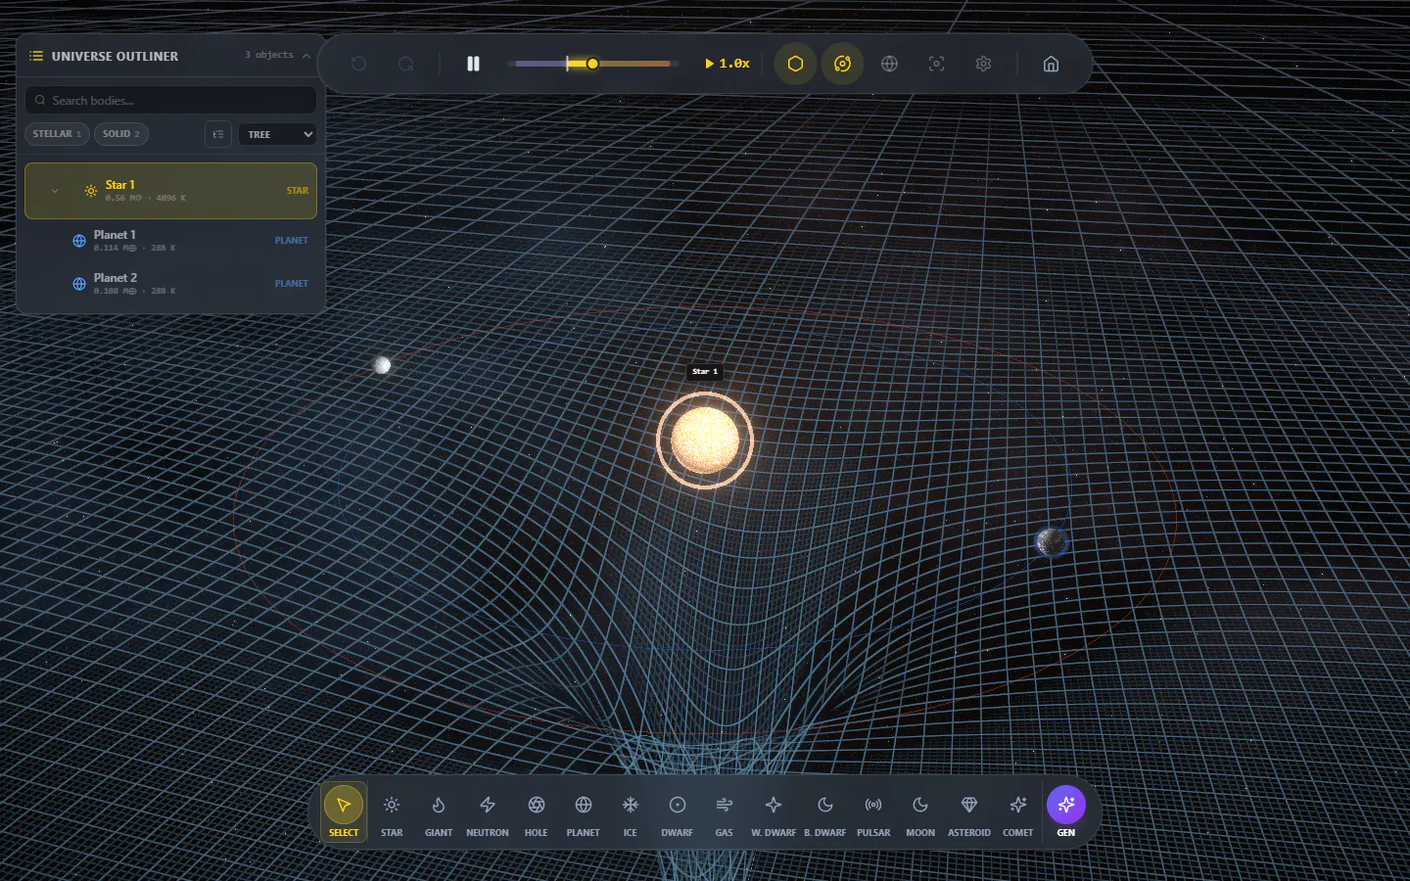Pick the Neutron star tool
The width and height of the screenshot is (1410, 881).
click(487, 813)
